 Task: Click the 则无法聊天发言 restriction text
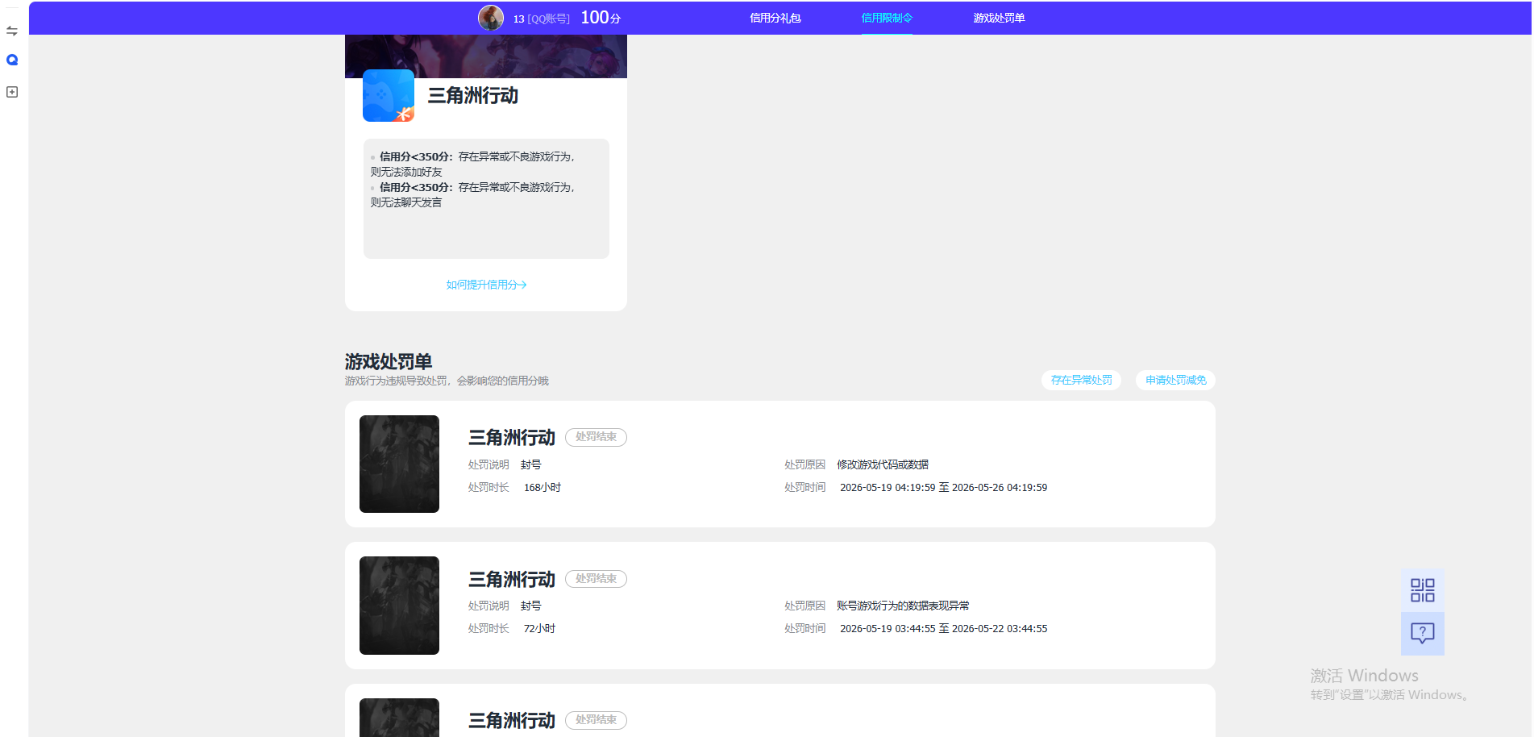pos(406,202)
